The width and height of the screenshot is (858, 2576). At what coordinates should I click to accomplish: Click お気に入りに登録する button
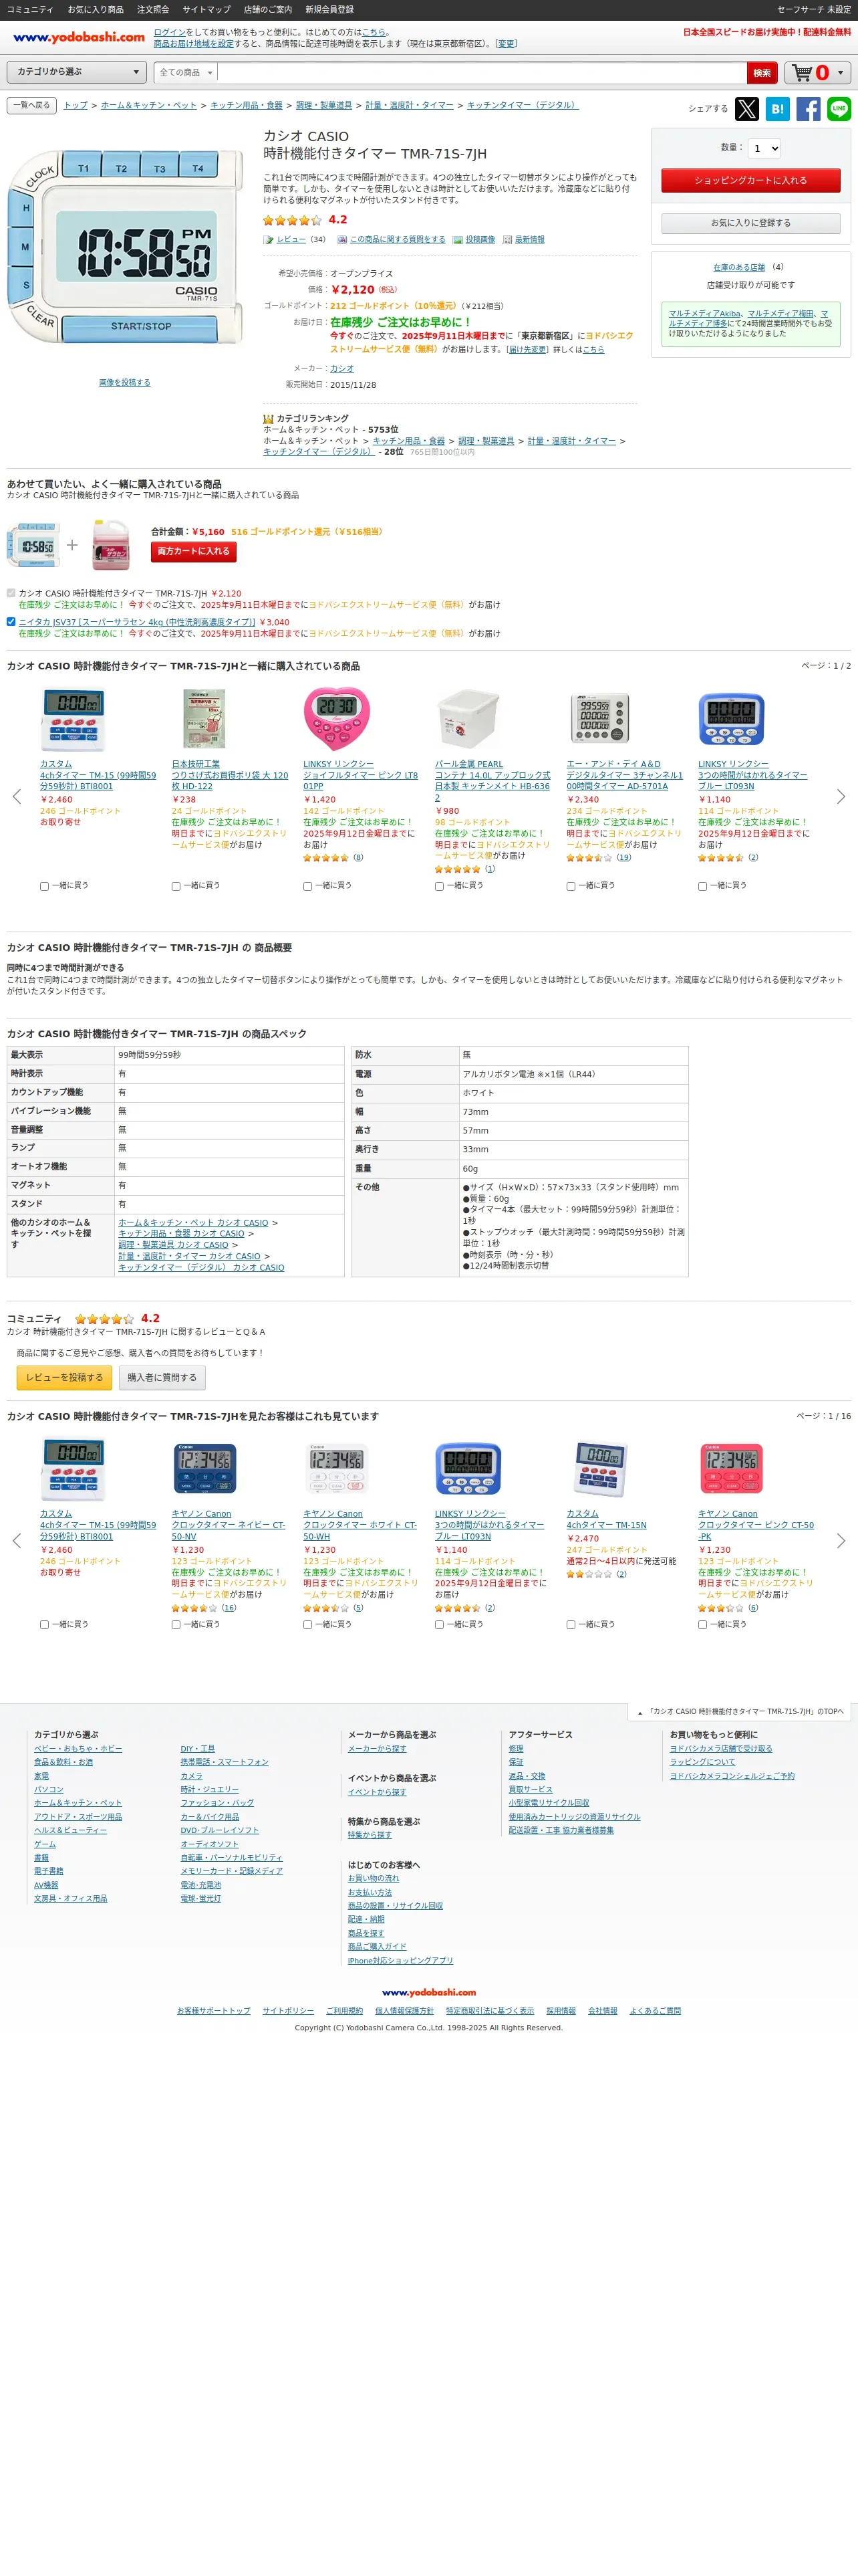750,223
